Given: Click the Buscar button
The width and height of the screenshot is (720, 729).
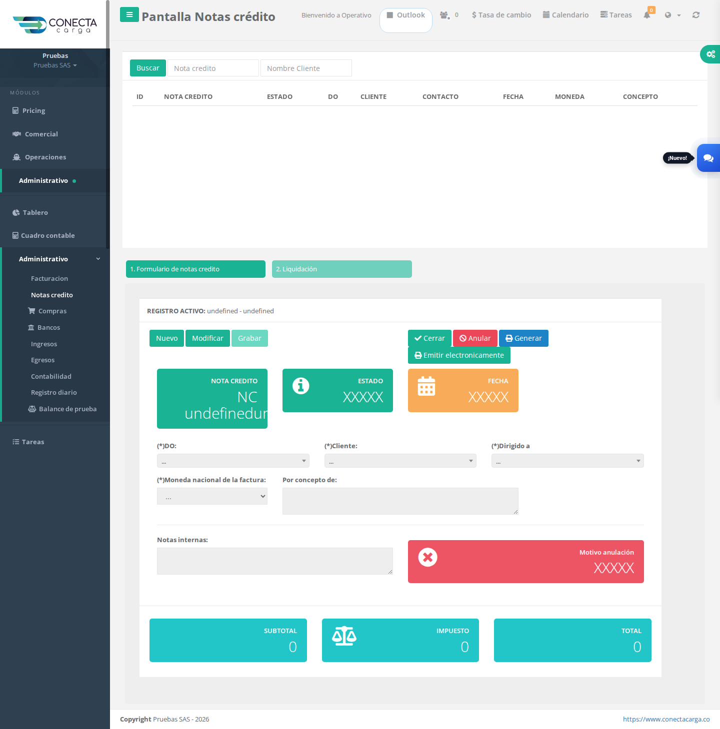Looking at the screenshot, I should [148, 68].
